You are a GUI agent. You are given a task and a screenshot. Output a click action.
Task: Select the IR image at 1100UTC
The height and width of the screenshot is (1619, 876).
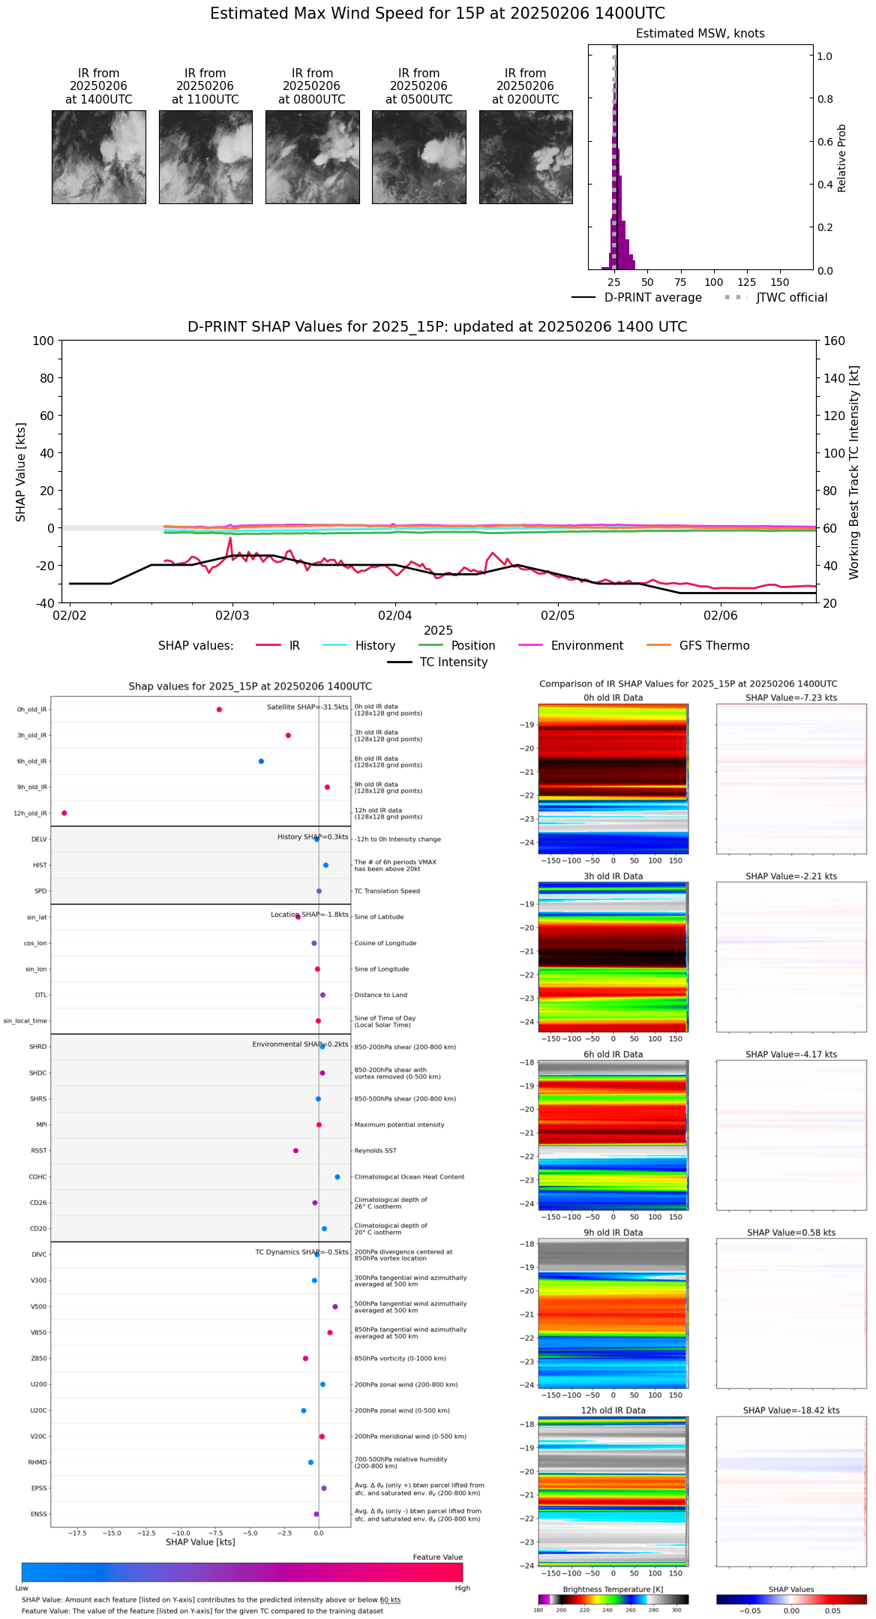tap(205, 157)
